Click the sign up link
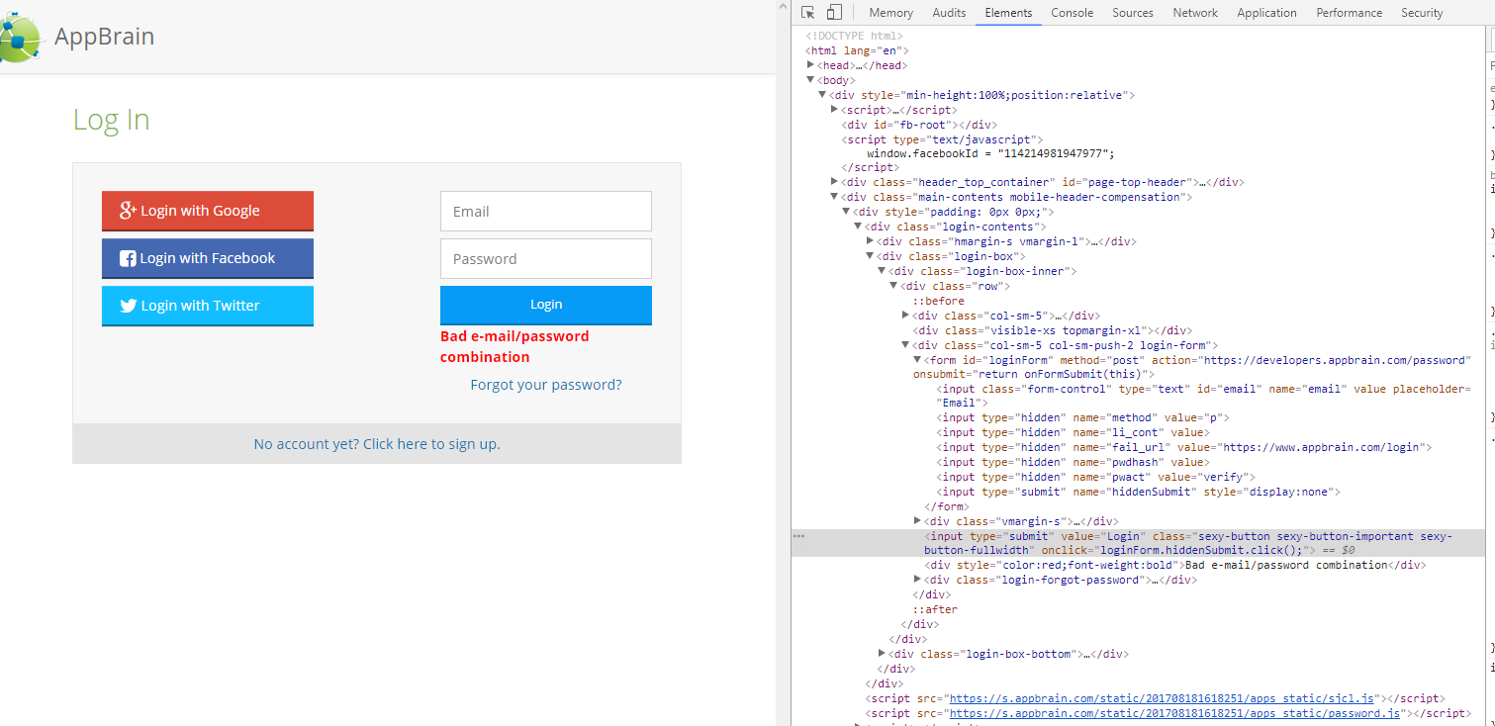 coord(377,444)
